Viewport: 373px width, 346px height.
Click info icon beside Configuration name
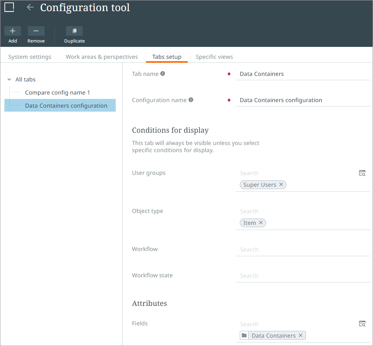point(191,100)
